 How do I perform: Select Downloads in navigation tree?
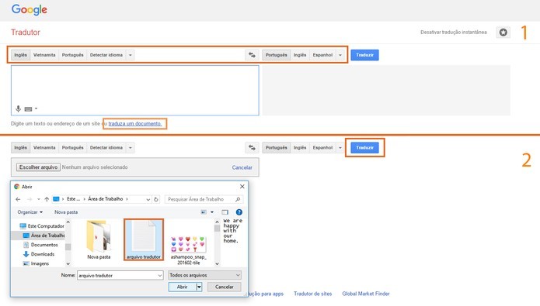[39, 254]
